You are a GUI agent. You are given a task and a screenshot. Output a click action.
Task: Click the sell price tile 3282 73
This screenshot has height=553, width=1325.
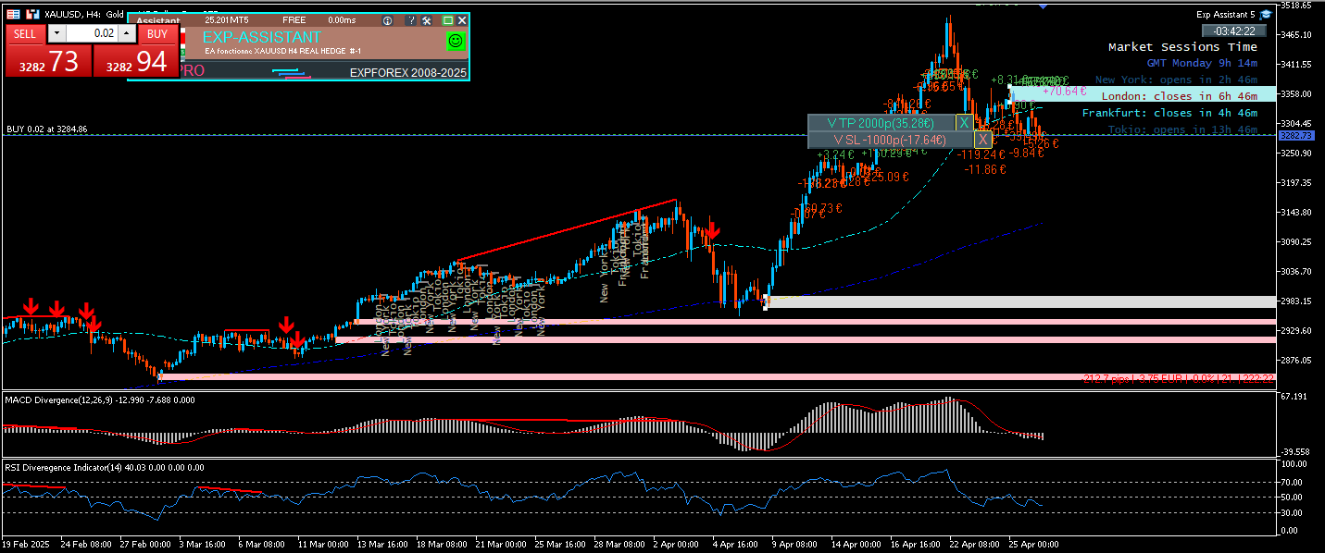pos(49,61)
